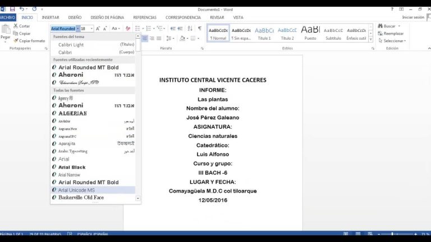The image size is (431, 242).
Task: Click the clear formatting eraser icon
Action: pyautogui.click(x=127, y=28)
